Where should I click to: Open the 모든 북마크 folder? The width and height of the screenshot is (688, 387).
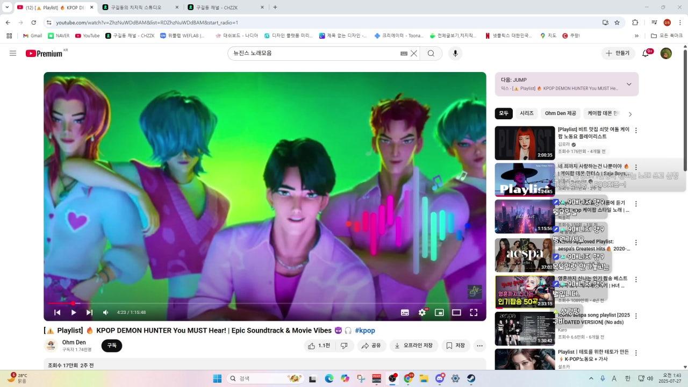(666, 35)
